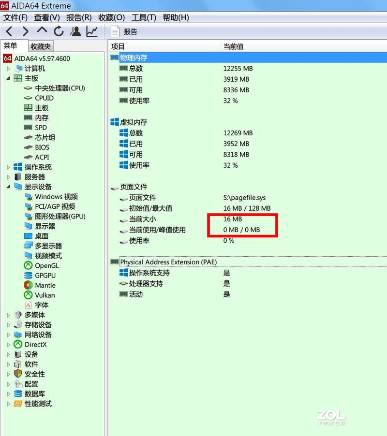
Task: Open the 收藏(O) menu
Action: [111, 17]
